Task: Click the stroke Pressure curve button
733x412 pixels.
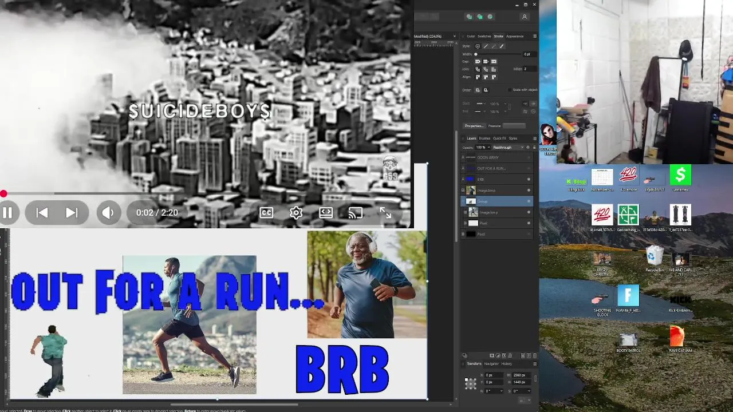Action: click(x=514, y=126)
